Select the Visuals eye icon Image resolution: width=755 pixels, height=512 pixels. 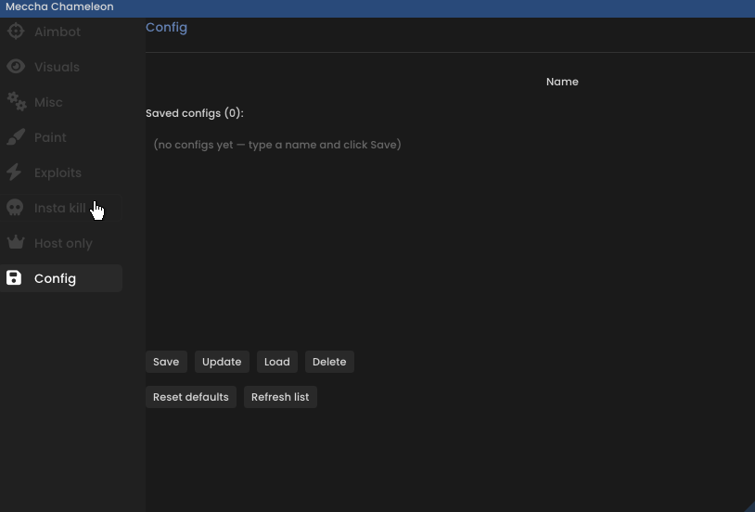tap(16, 67)
